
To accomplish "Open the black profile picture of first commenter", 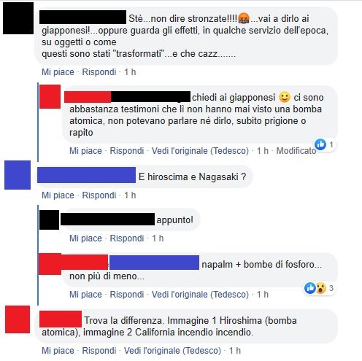I will click(x=18, y=18).
